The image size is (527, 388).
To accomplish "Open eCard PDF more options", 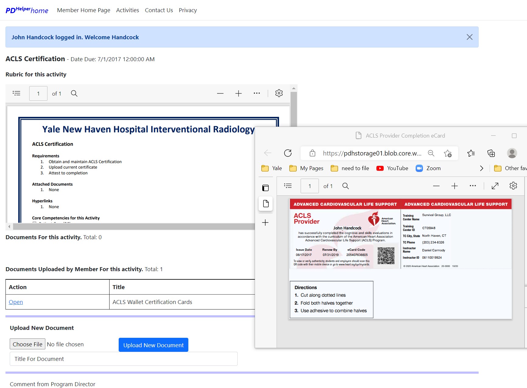I will tap(473, 186).
